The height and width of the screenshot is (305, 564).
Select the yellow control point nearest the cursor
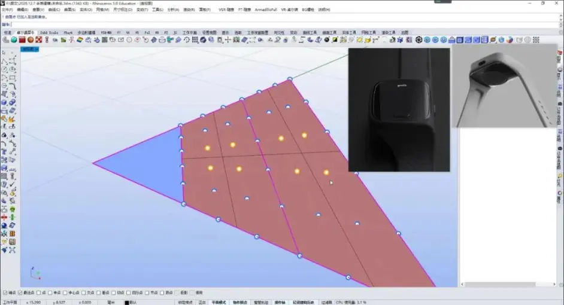click(326, 172)
